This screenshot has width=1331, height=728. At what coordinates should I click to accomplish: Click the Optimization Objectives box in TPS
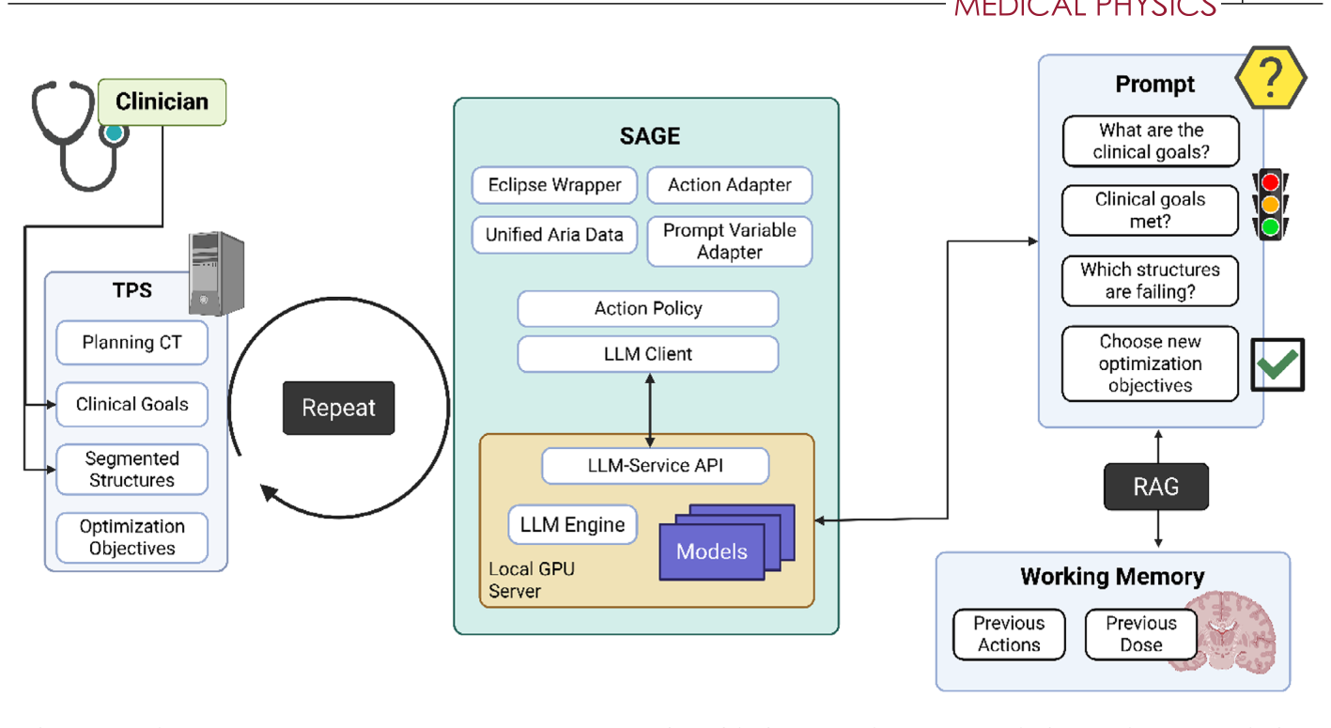click(132, 537)
